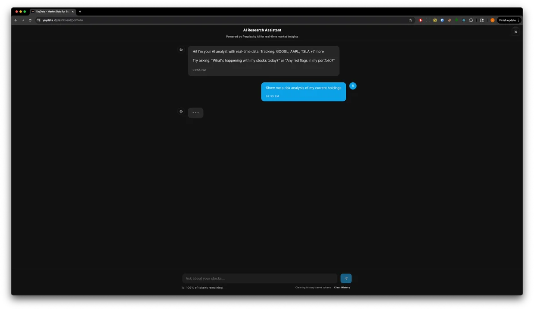Click the bot avatar next to the greeting
This screenshot has height=310, width=534.
coord(181,50)
